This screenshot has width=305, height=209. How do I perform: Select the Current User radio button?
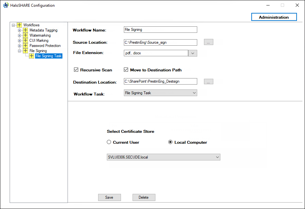(109, 142)
